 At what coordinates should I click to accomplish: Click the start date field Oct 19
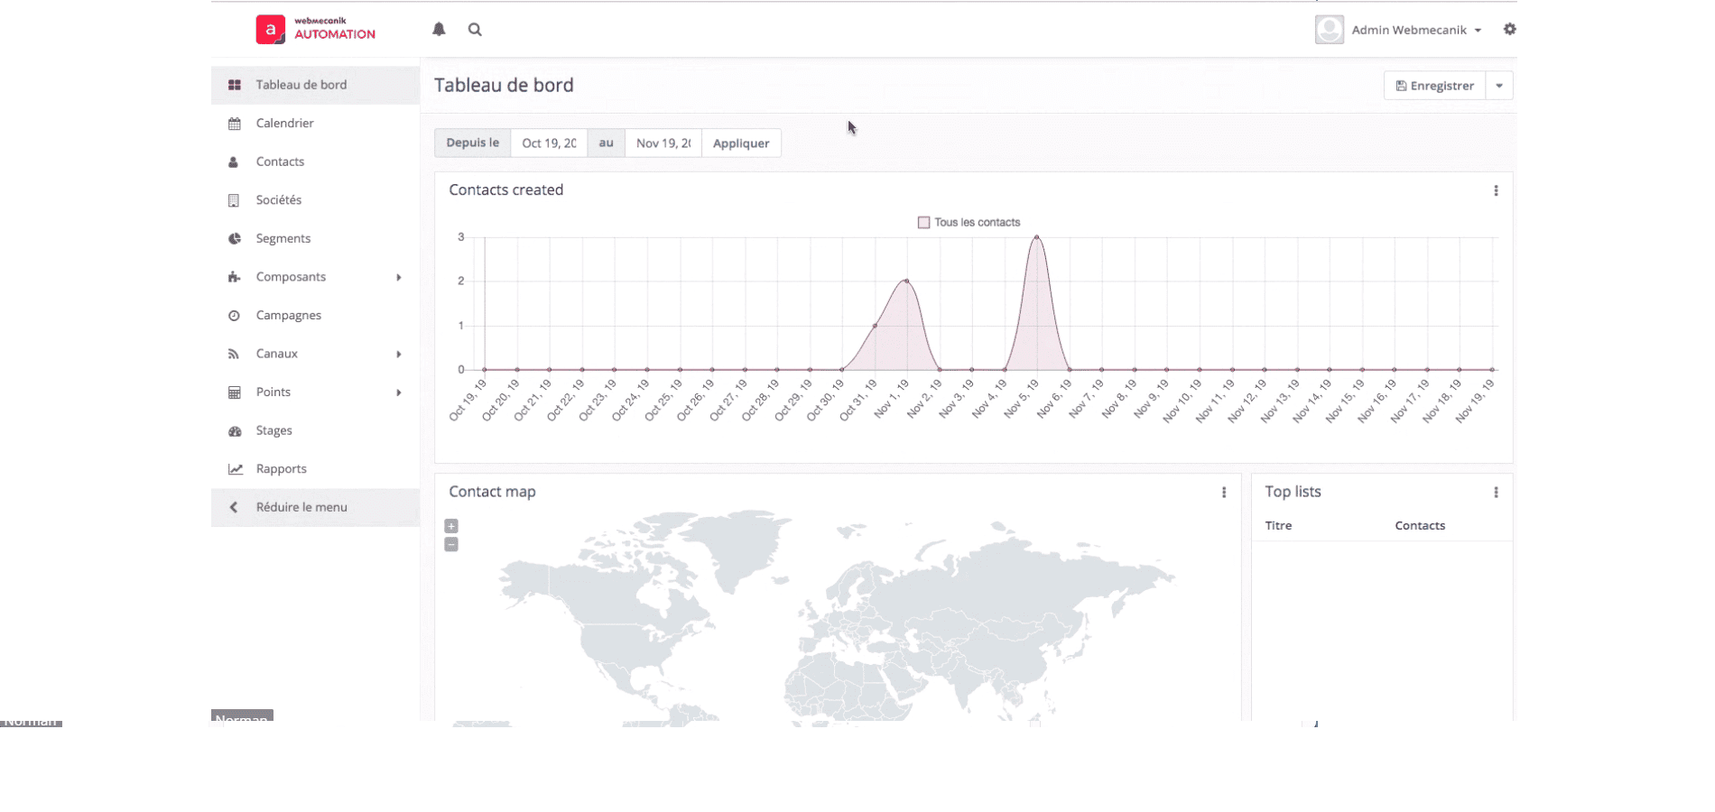tap(549, 143)
